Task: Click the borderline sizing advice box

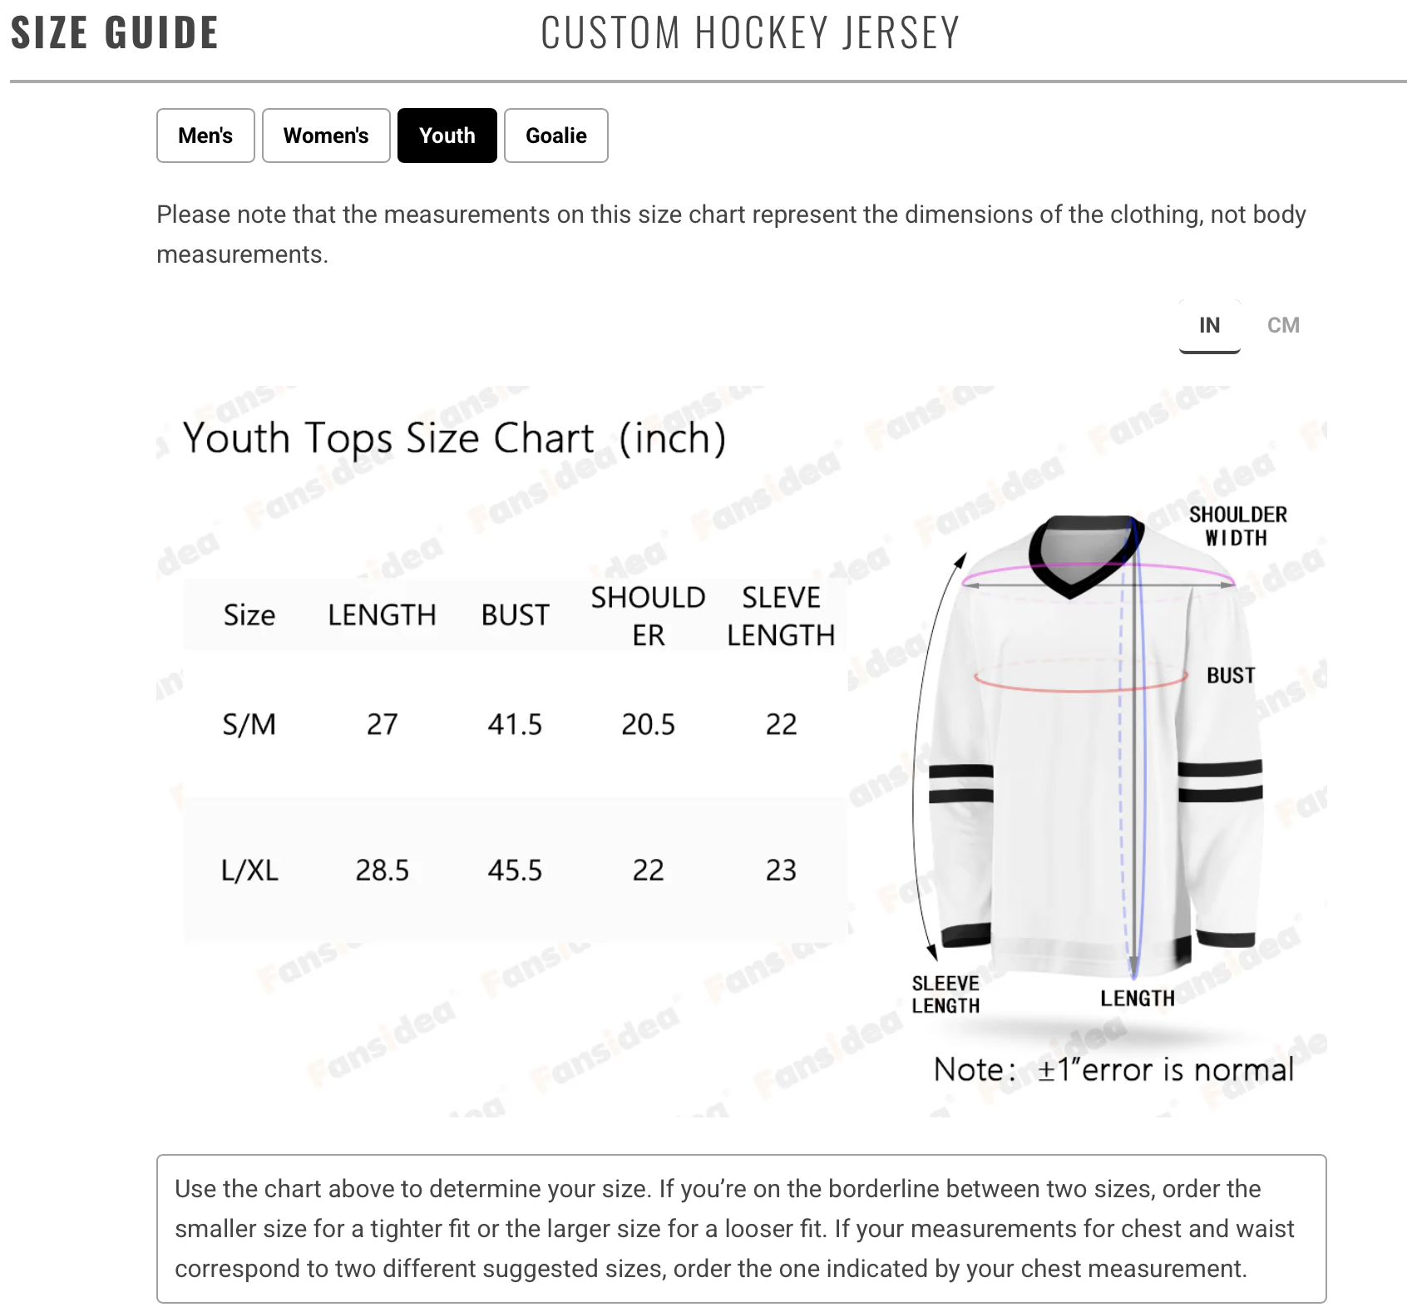Action: tap(741, 1228)
